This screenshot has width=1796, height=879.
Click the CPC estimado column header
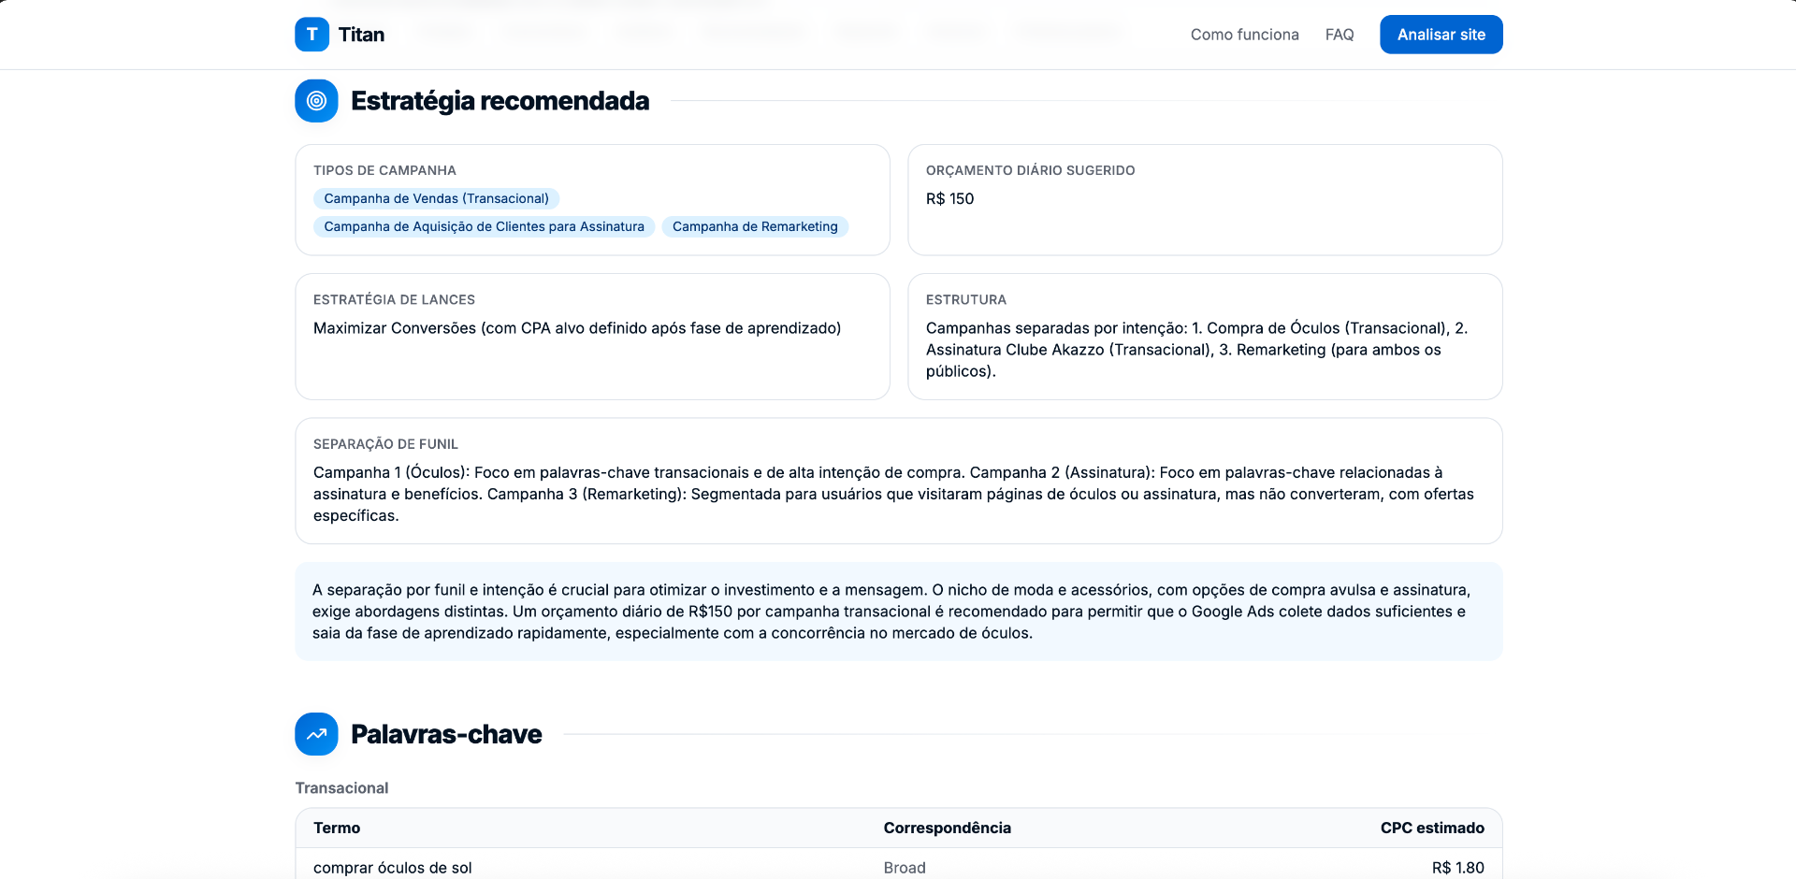click(1432, 828)
